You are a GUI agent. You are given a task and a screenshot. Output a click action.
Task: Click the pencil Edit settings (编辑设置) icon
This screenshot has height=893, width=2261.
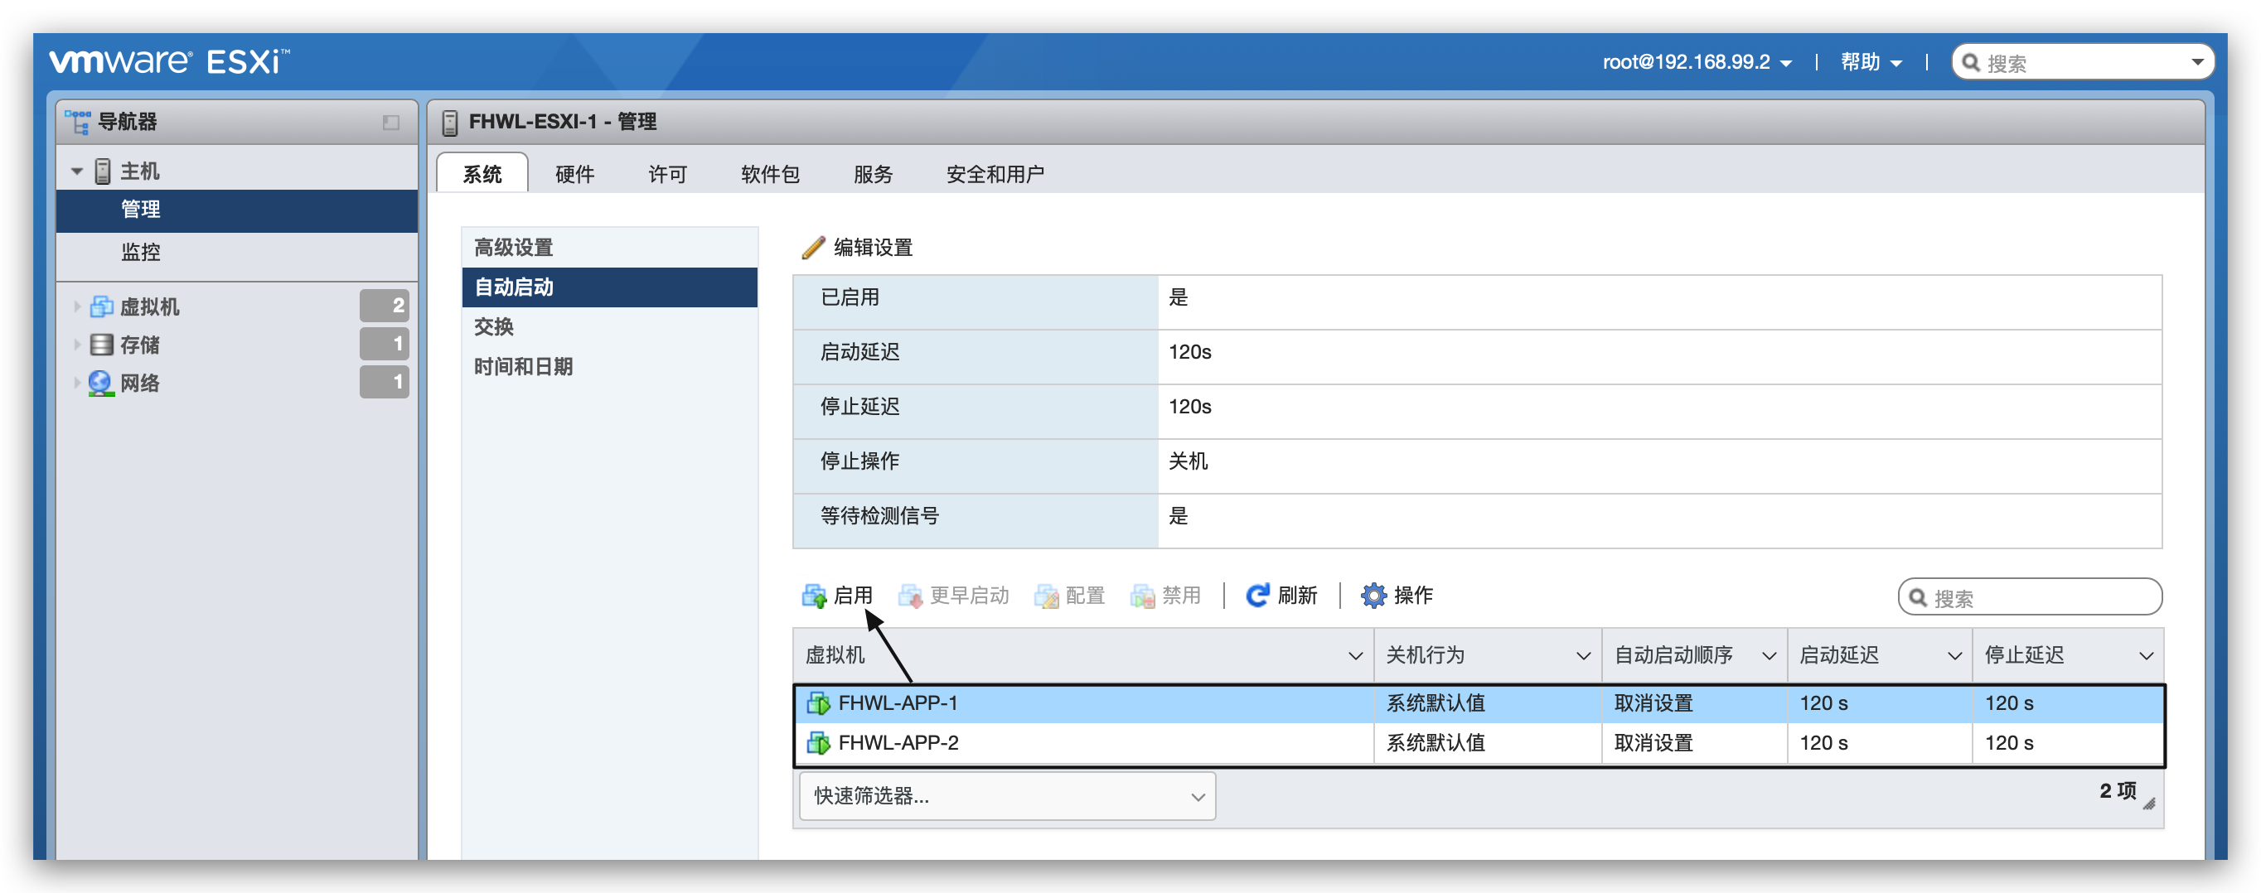click(813, 248)
